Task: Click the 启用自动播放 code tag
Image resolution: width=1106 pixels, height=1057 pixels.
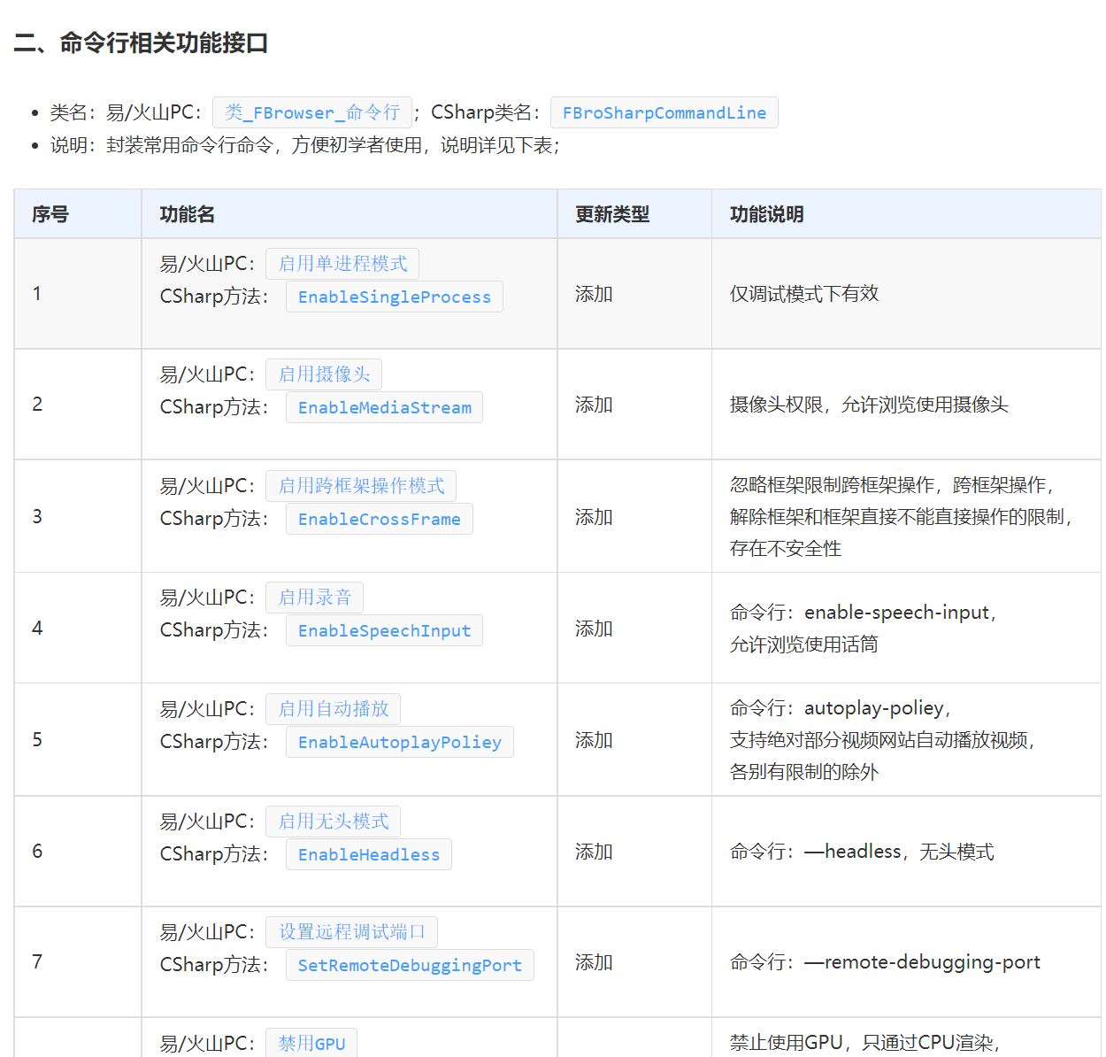Action: [333, 709]
